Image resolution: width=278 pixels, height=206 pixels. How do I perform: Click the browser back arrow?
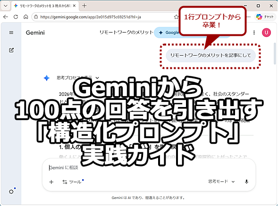6,17
